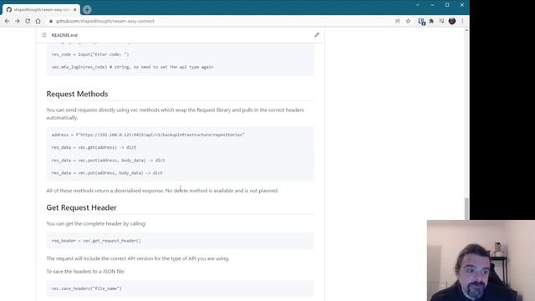Click the Request Methods heading
Screen dimensions: 535x301
[x=77, y=94]
